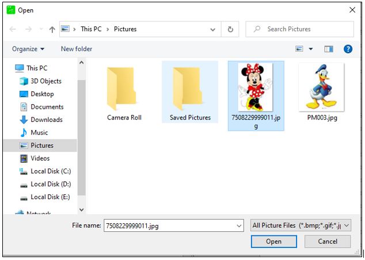Click the File name text field
Viewport: 365px width, 260px height.
(x=174, y=225)
